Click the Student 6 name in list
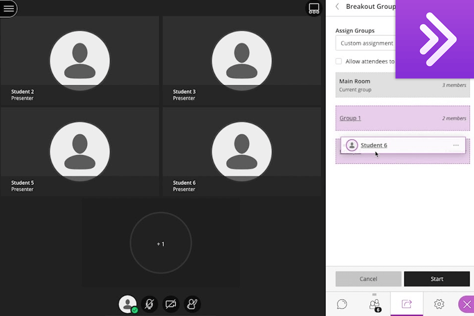Screen dimensions: 474x316 point(374,145)
